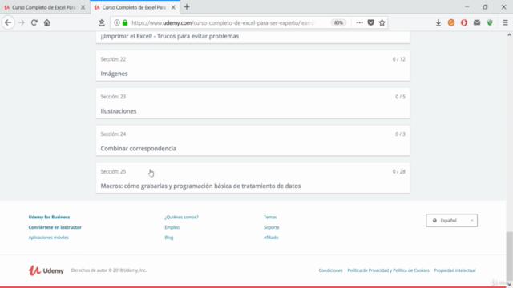Open the Afiliado footer link
This screenshot has width=513, height=288.
tap(271, 238)
